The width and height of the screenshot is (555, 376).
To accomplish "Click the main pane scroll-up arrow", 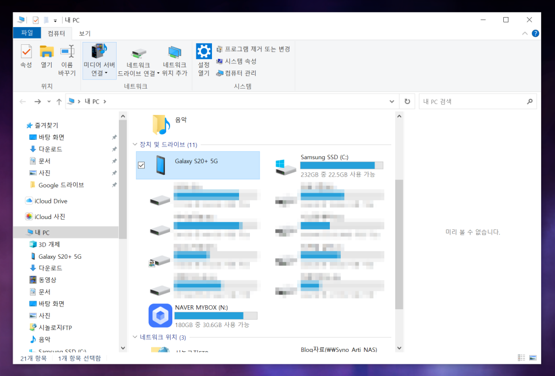I will [399, 116].
